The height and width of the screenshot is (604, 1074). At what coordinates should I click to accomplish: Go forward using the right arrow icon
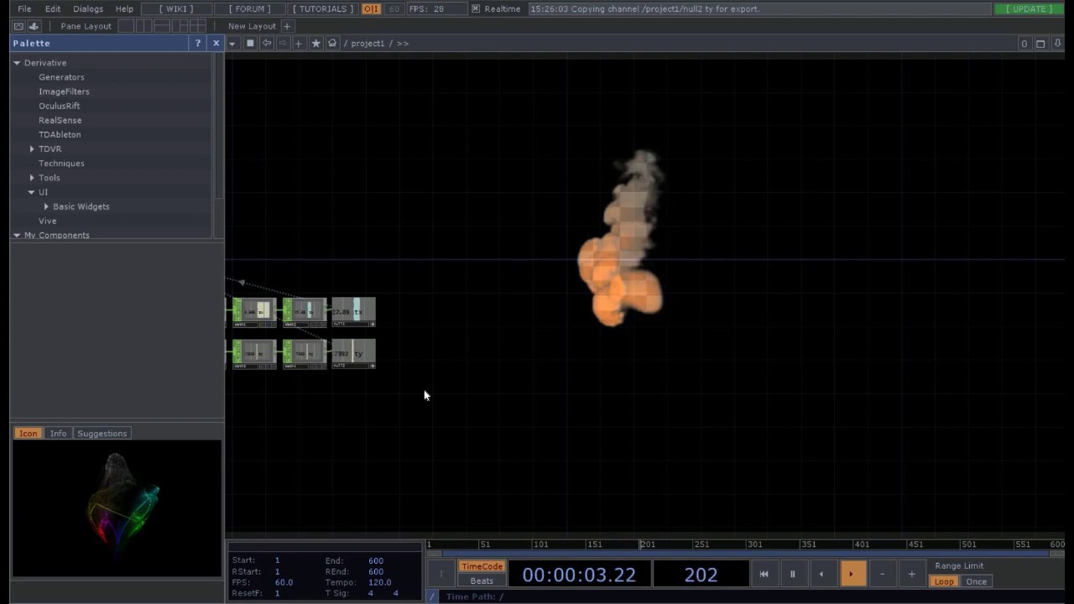point(283,43)
